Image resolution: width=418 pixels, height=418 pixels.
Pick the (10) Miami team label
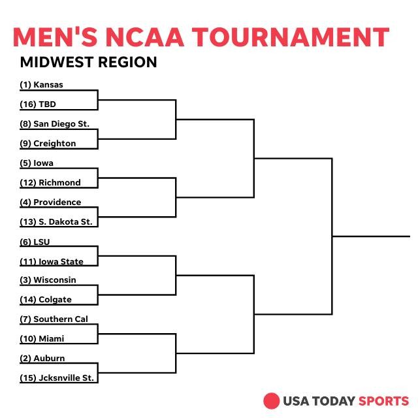tap(42, 338)
